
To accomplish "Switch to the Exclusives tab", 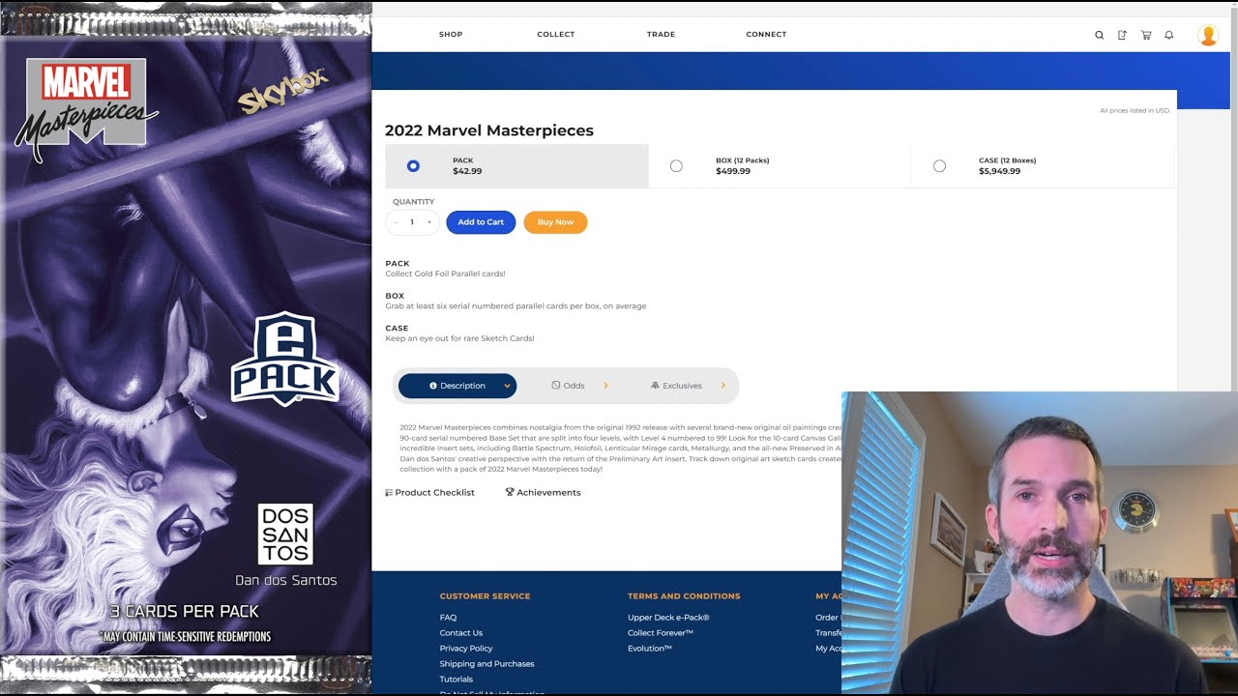I will pyautogui.click(x=682, y=386).
